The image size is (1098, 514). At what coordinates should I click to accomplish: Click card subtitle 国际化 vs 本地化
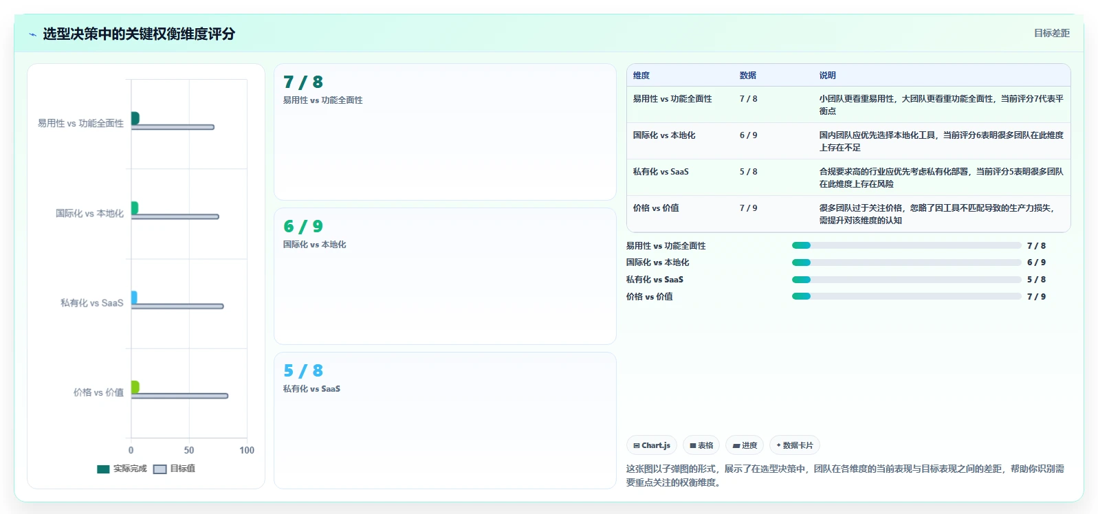(x=314, y=245)
